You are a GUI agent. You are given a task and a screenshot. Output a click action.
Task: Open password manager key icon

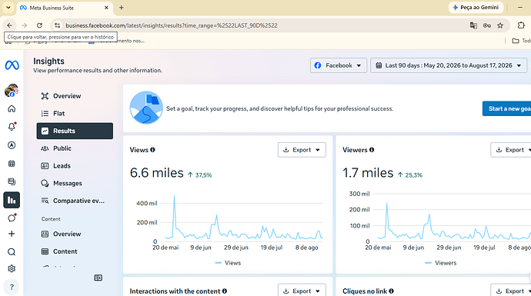point(487,25)
